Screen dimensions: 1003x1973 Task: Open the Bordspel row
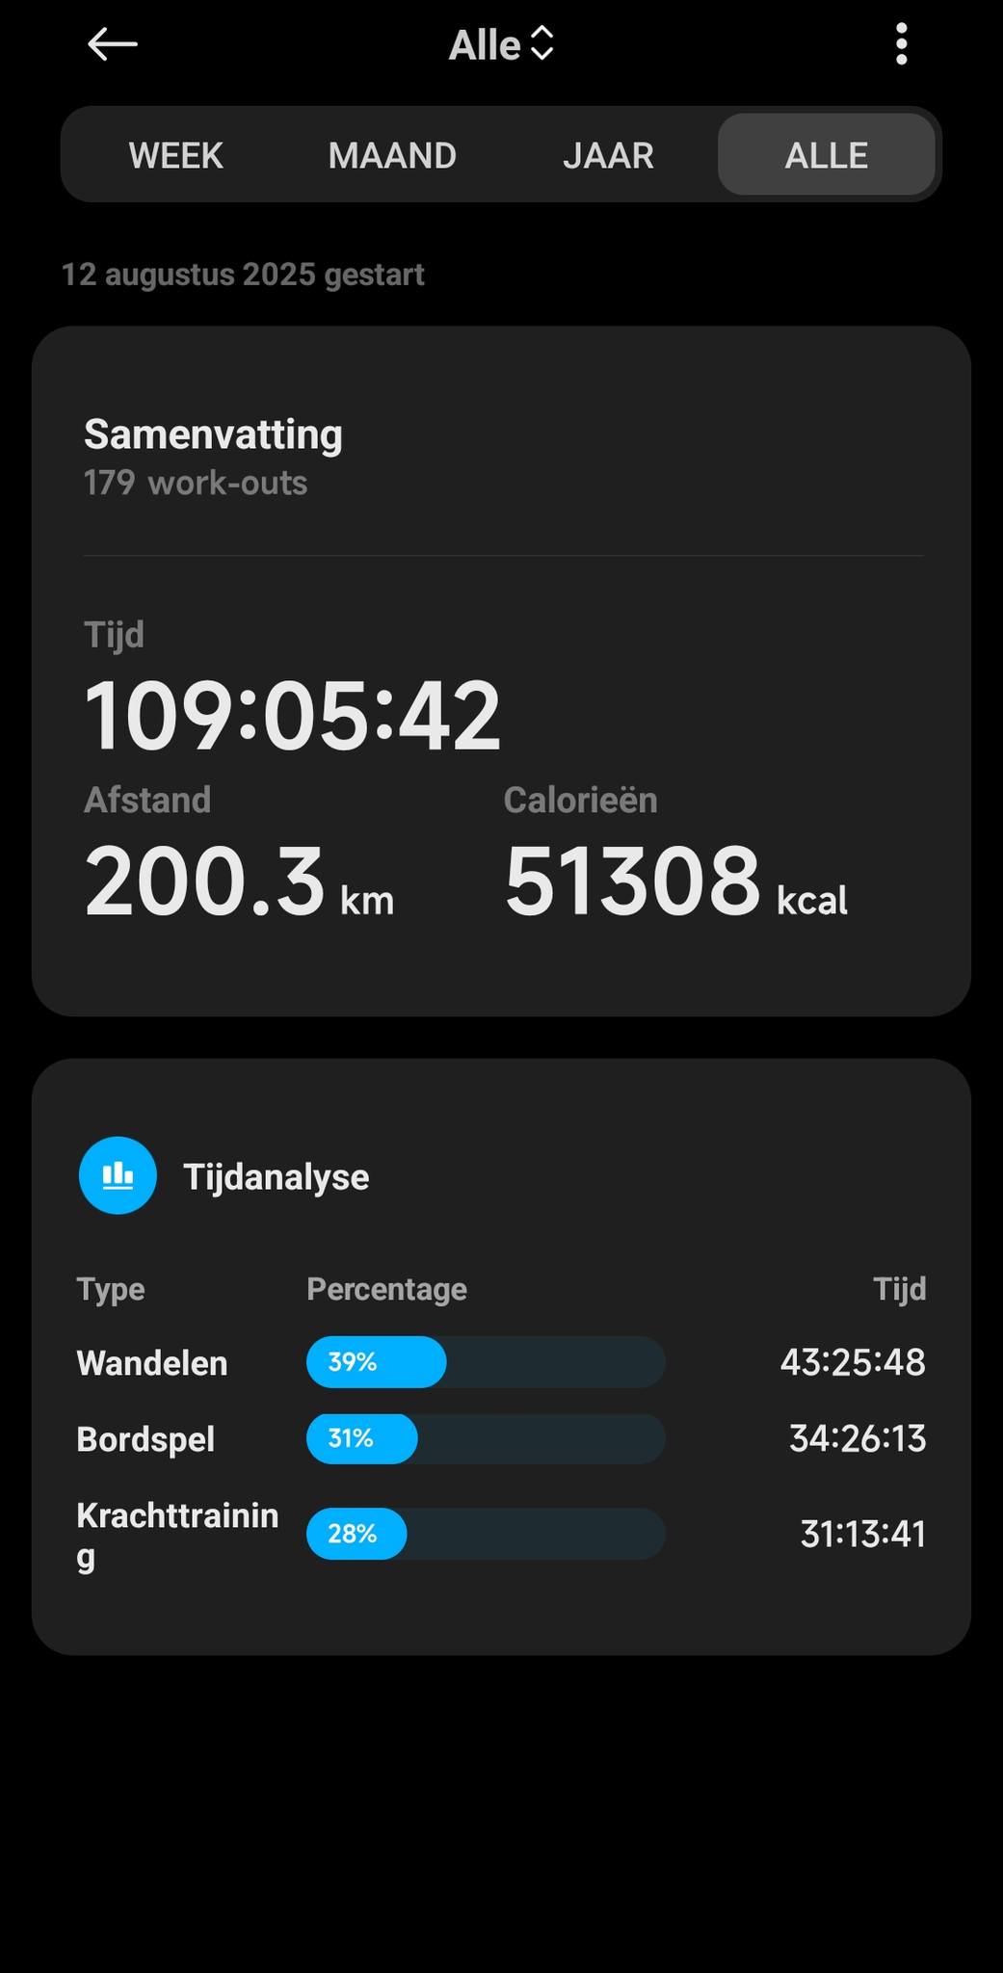pos(501,1438)
